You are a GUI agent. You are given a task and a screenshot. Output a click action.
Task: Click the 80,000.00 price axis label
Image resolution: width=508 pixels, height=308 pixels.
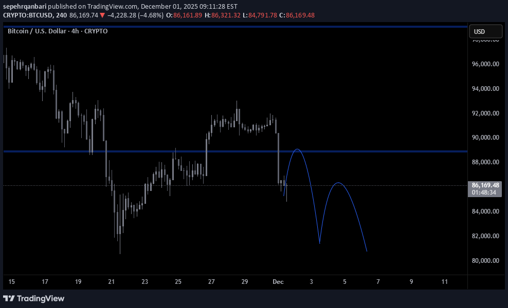(485, 261)
